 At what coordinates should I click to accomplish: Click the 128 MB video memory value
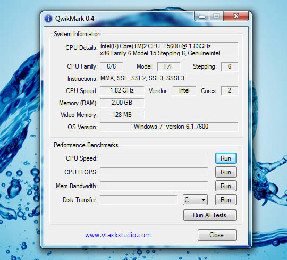[x=122, y=115]
